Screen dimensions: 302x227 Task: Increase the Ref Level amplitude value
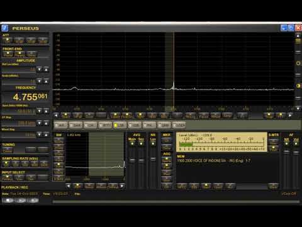click(47, 69)
